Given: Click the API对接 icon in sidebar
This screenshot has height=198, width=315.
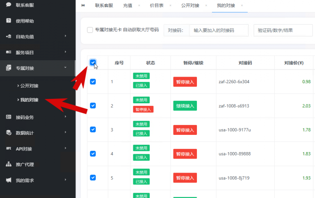Looking at the screenshot, I should 9,148.
